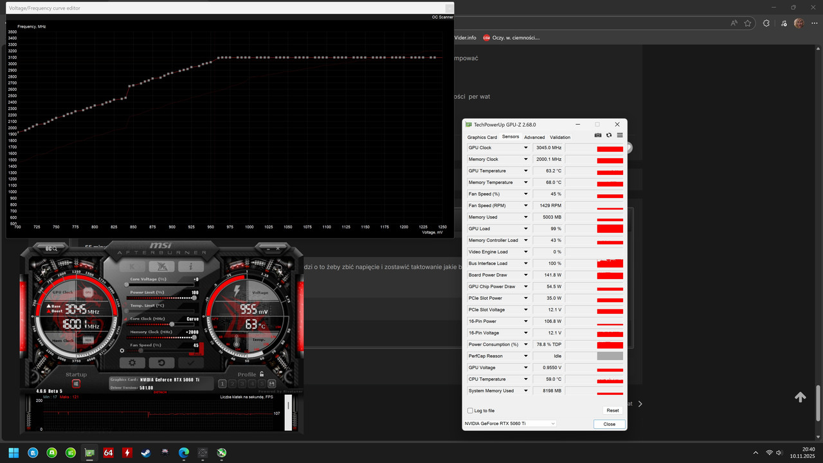Enable the Log to file checkbox

[x=470, y=410]
